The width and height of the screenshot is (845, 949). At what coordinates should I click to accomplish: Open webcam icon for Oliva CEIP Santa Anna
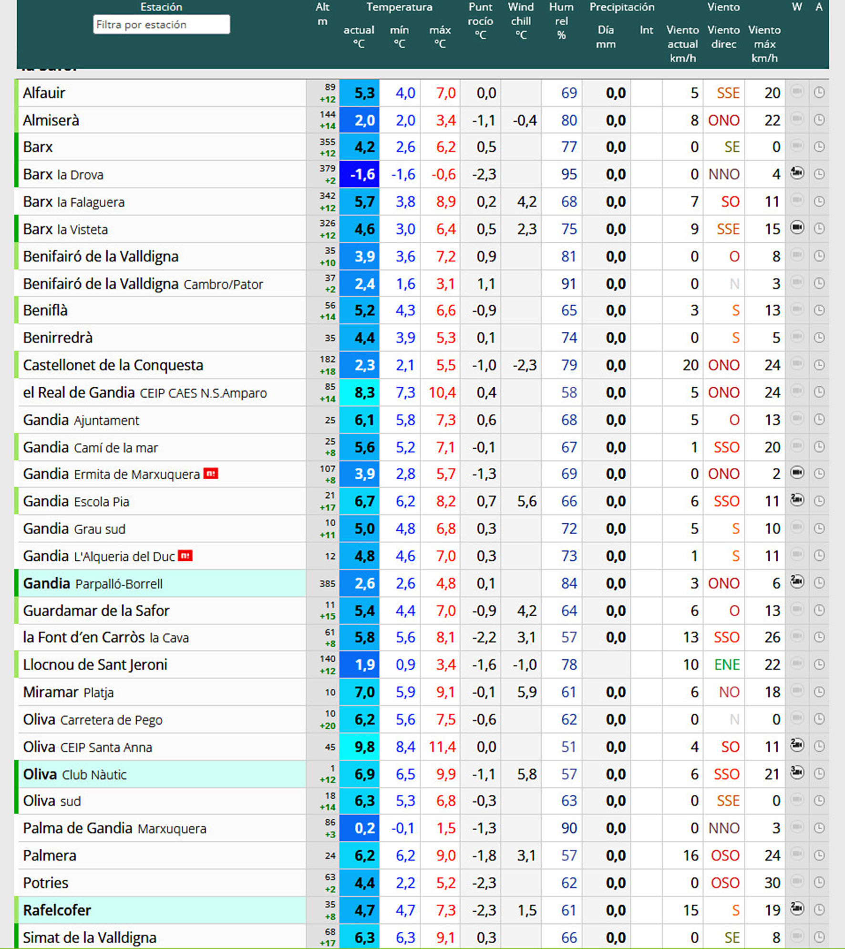797,745
